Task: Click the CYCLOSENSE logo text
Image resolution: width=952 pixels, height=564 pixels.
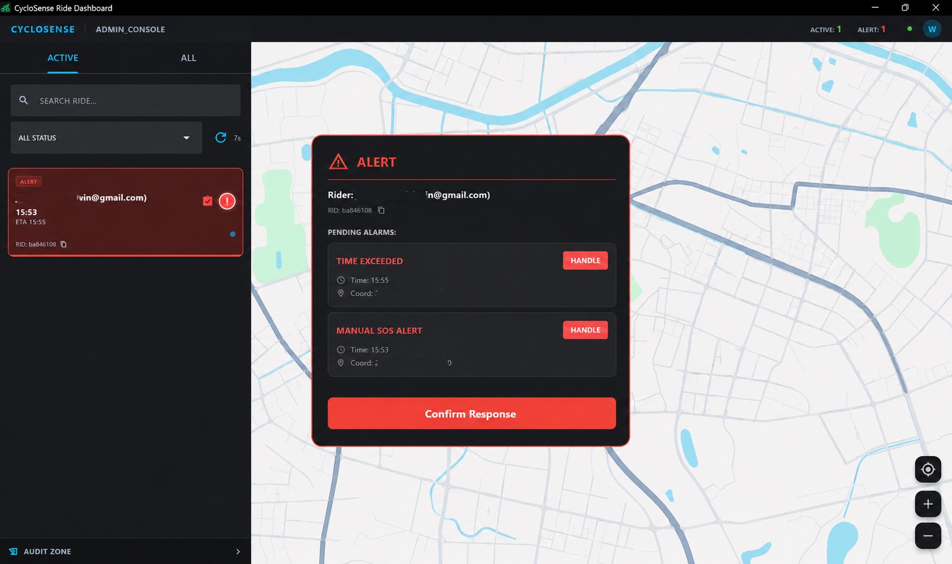Action: tap(43, 29)
